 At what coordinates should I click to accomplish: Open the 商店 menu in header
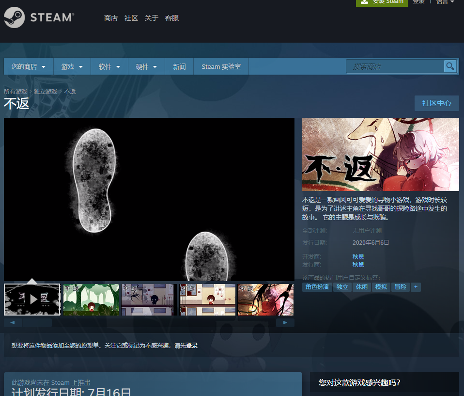(x=111, y=18)
